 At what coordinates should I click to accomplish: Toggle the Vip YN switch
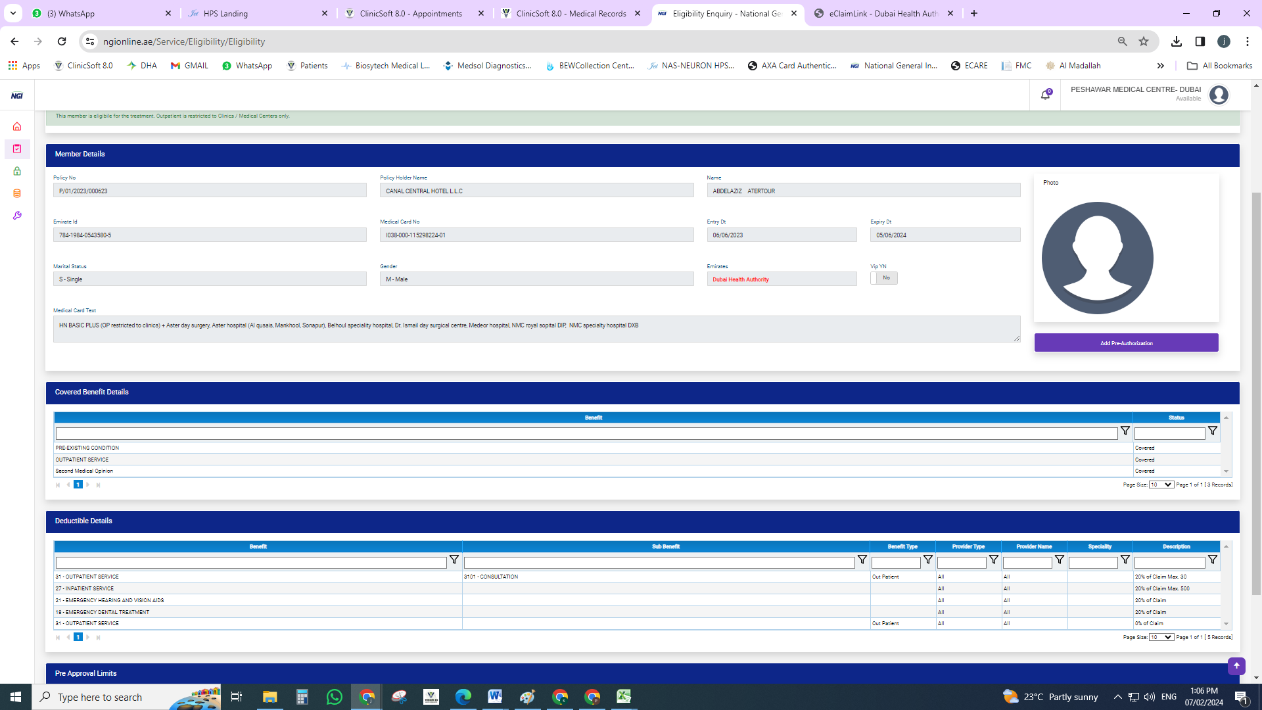883,278
